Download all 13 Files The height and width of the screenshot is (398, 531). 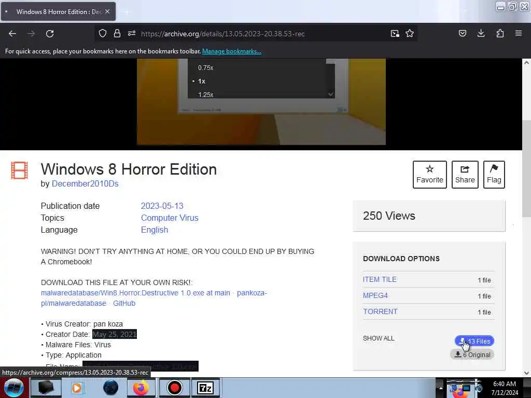(474, 341)
